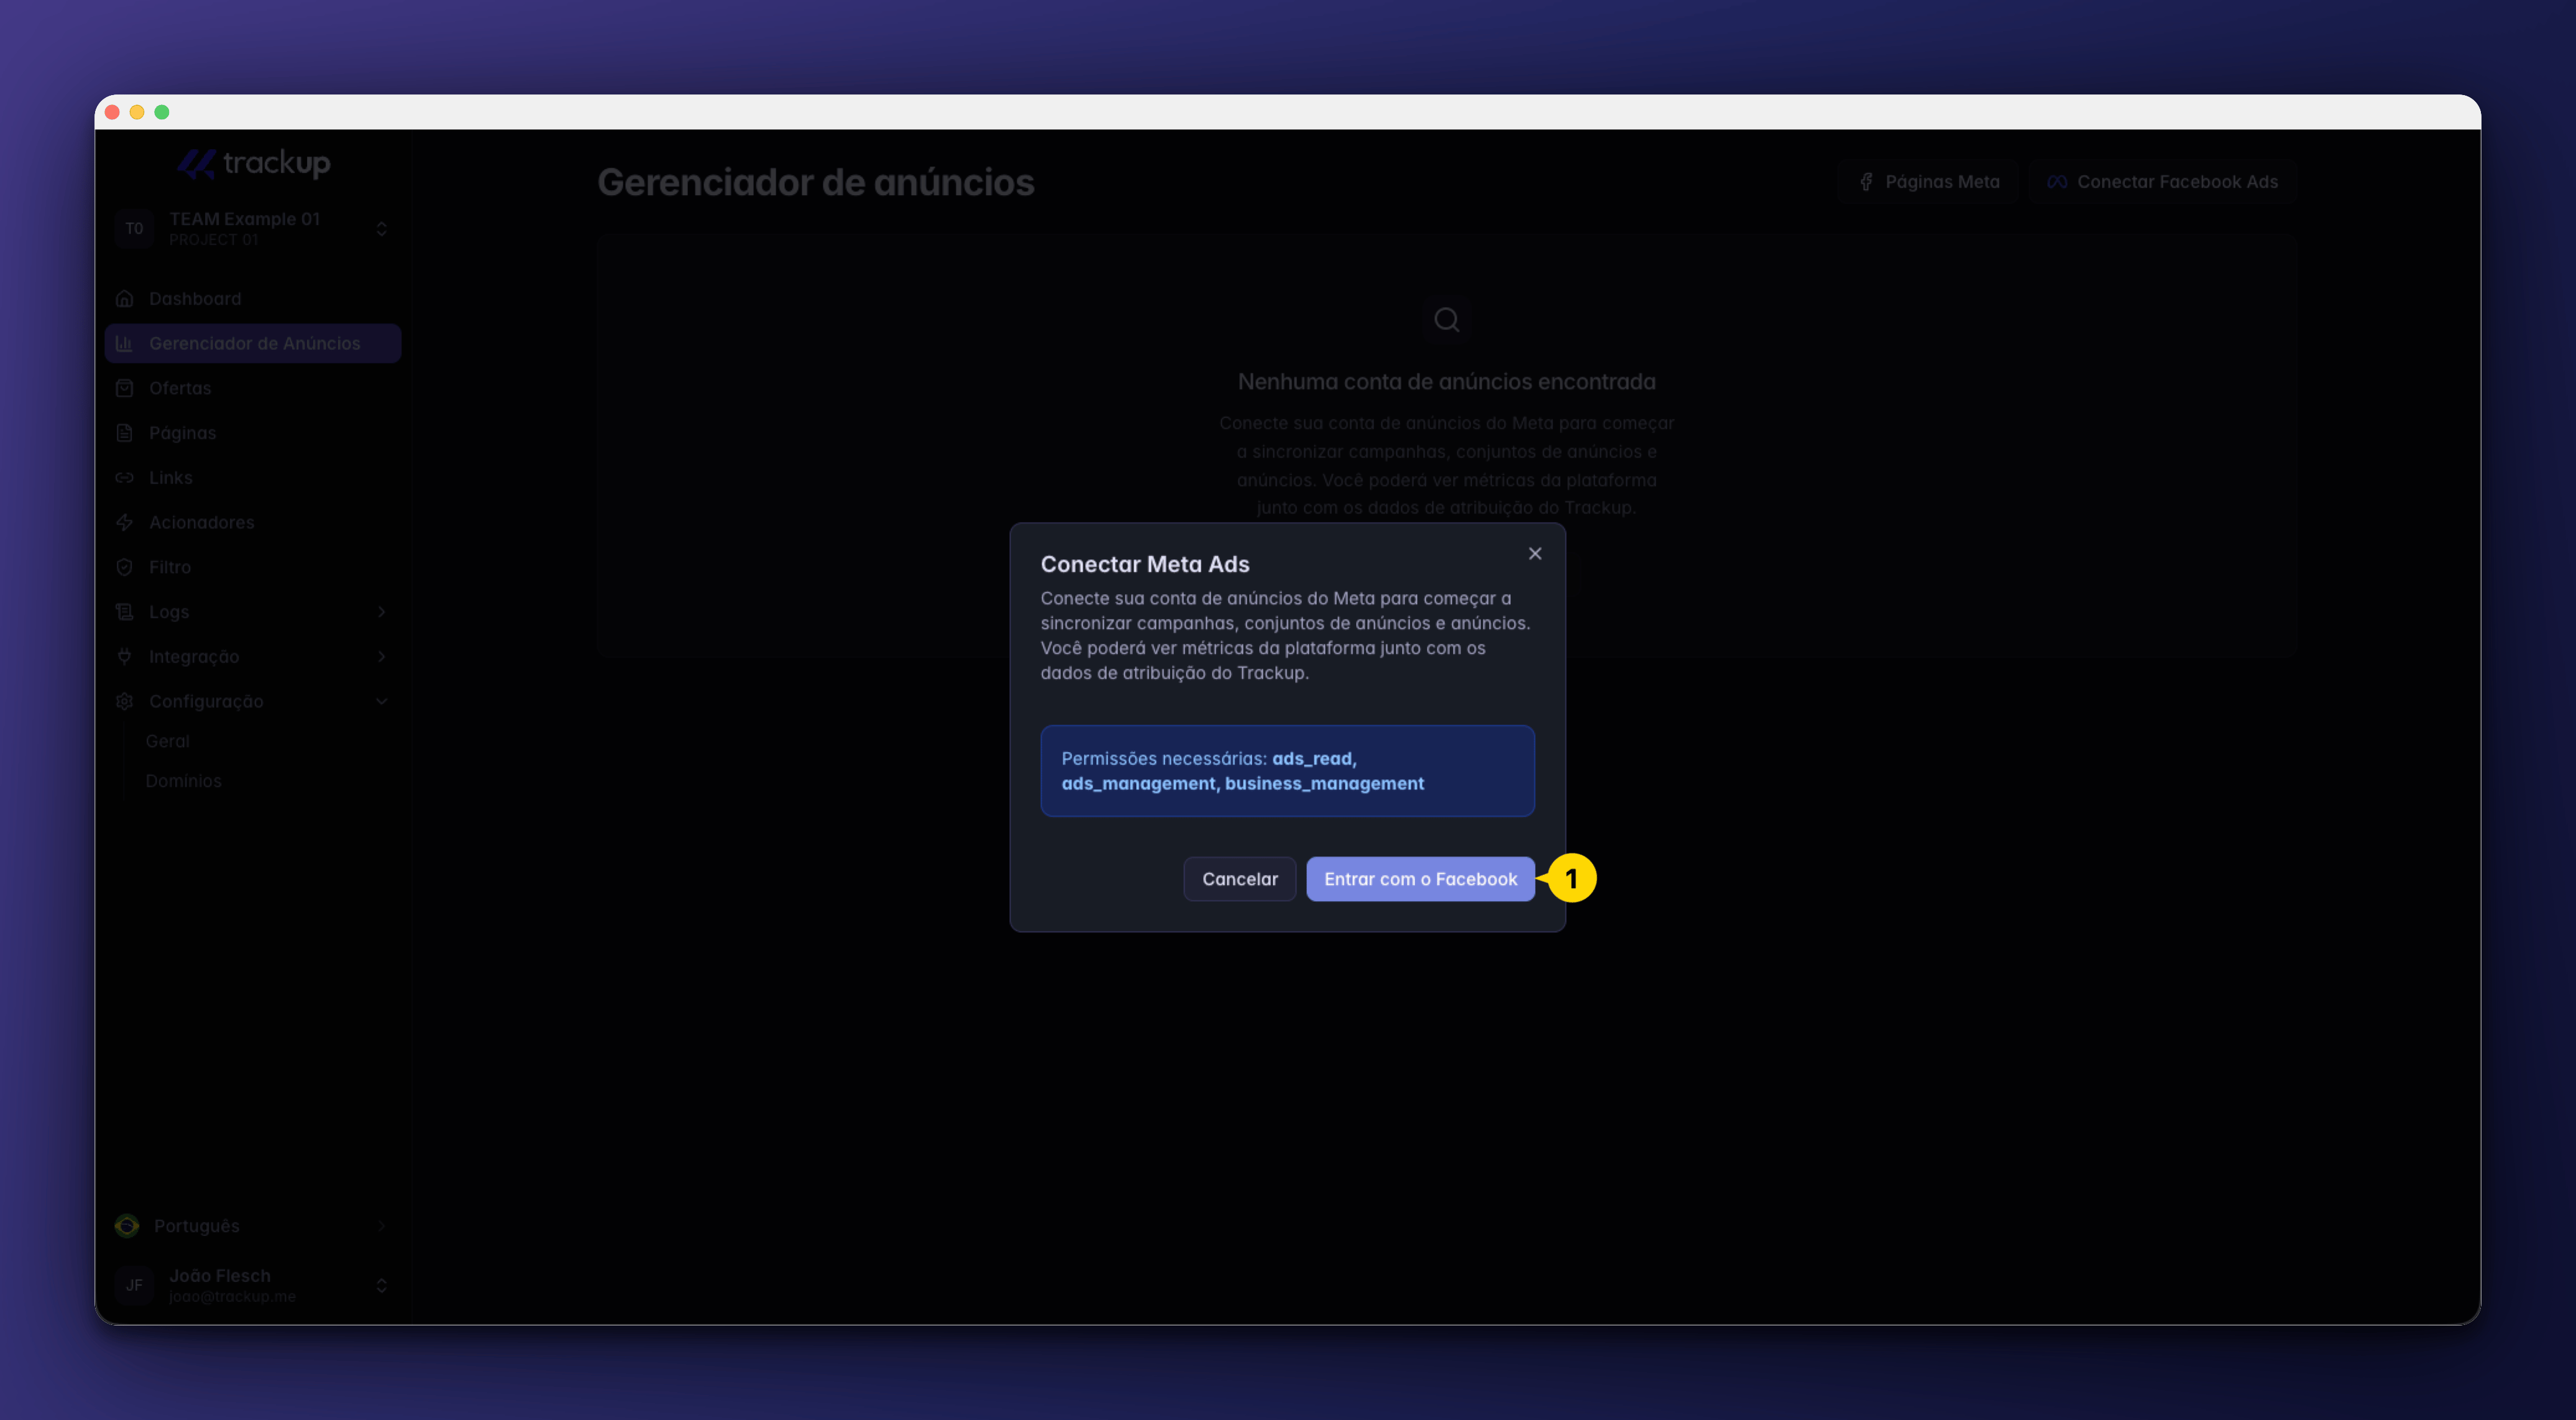
Task: Cancel the Conectar Meta Ads dialog
Action: tap(1239, 879)
